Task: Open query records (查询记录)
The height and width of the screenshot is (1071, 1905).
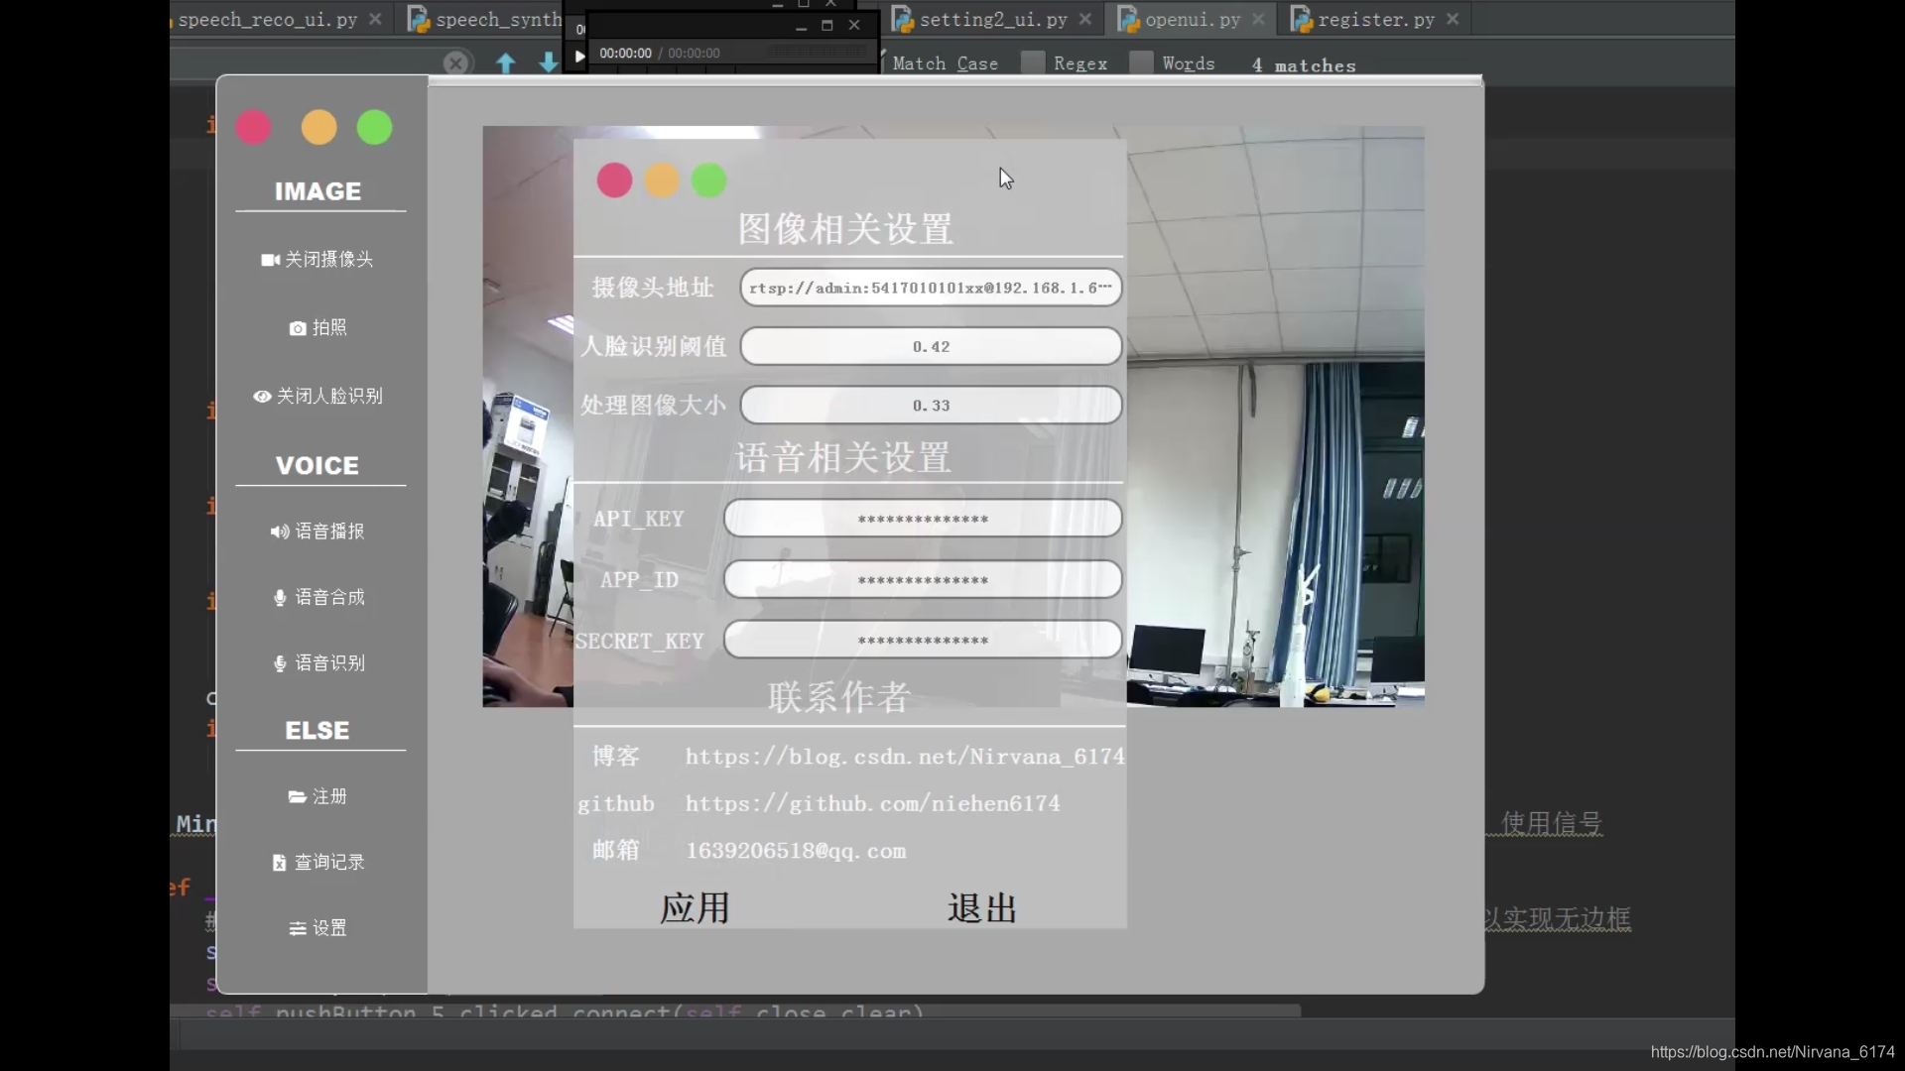Action: (x=318, y=863)
